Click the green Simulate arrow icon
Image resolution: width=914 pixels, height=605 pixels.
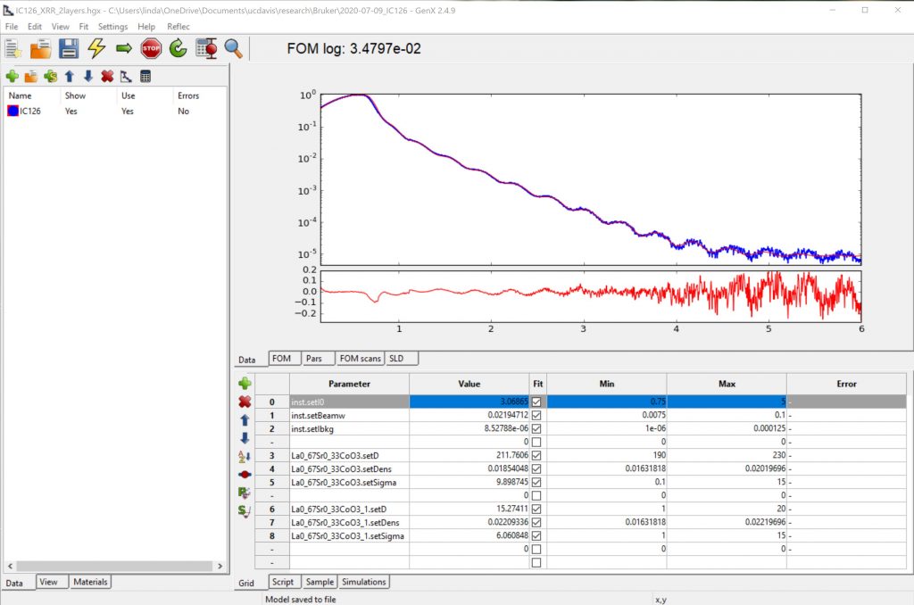pyautogui.click(x=124, y=49)
